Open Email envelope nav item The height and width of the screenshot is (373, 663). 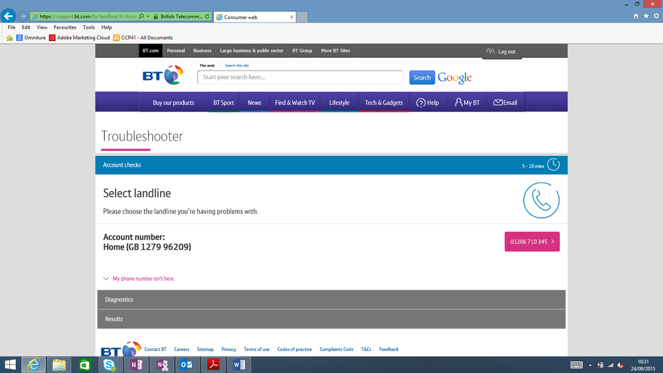pos(505,103)
